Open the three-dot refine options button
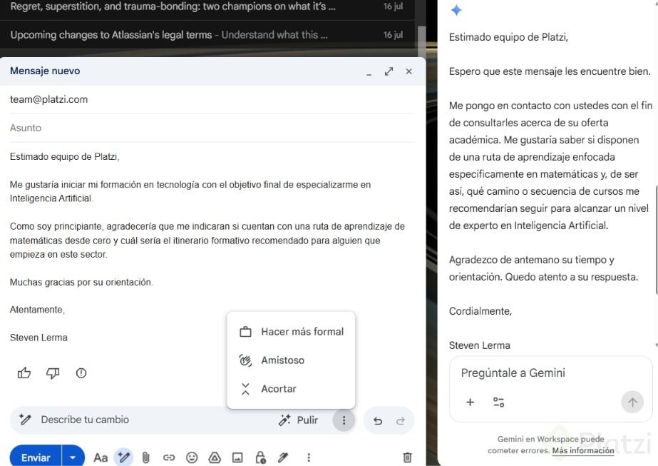This screenshot has height=466, width=658. (344, 420)
